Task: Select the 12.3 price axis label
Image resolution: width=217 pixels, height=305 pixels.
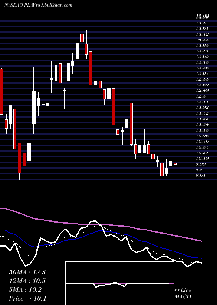Action: [x=201, y=96]
